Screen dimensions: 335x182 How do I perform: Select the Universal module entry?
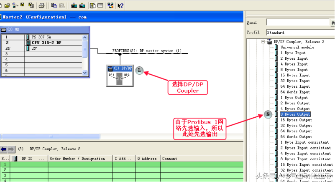click(x=297, y=47)
